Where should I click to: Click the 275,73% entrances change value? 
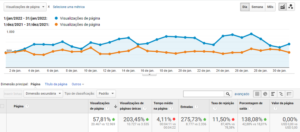click(191, 120)
